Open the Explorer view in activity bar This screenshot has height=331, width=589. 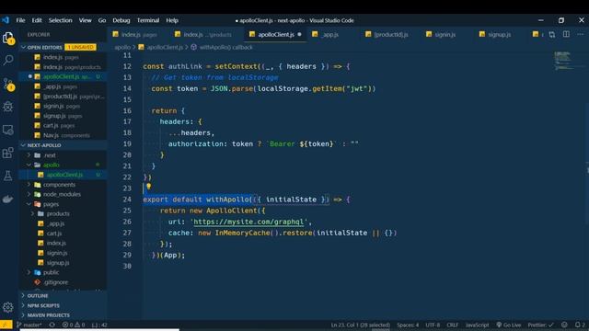pyautogui.click(x=8, y=38)
